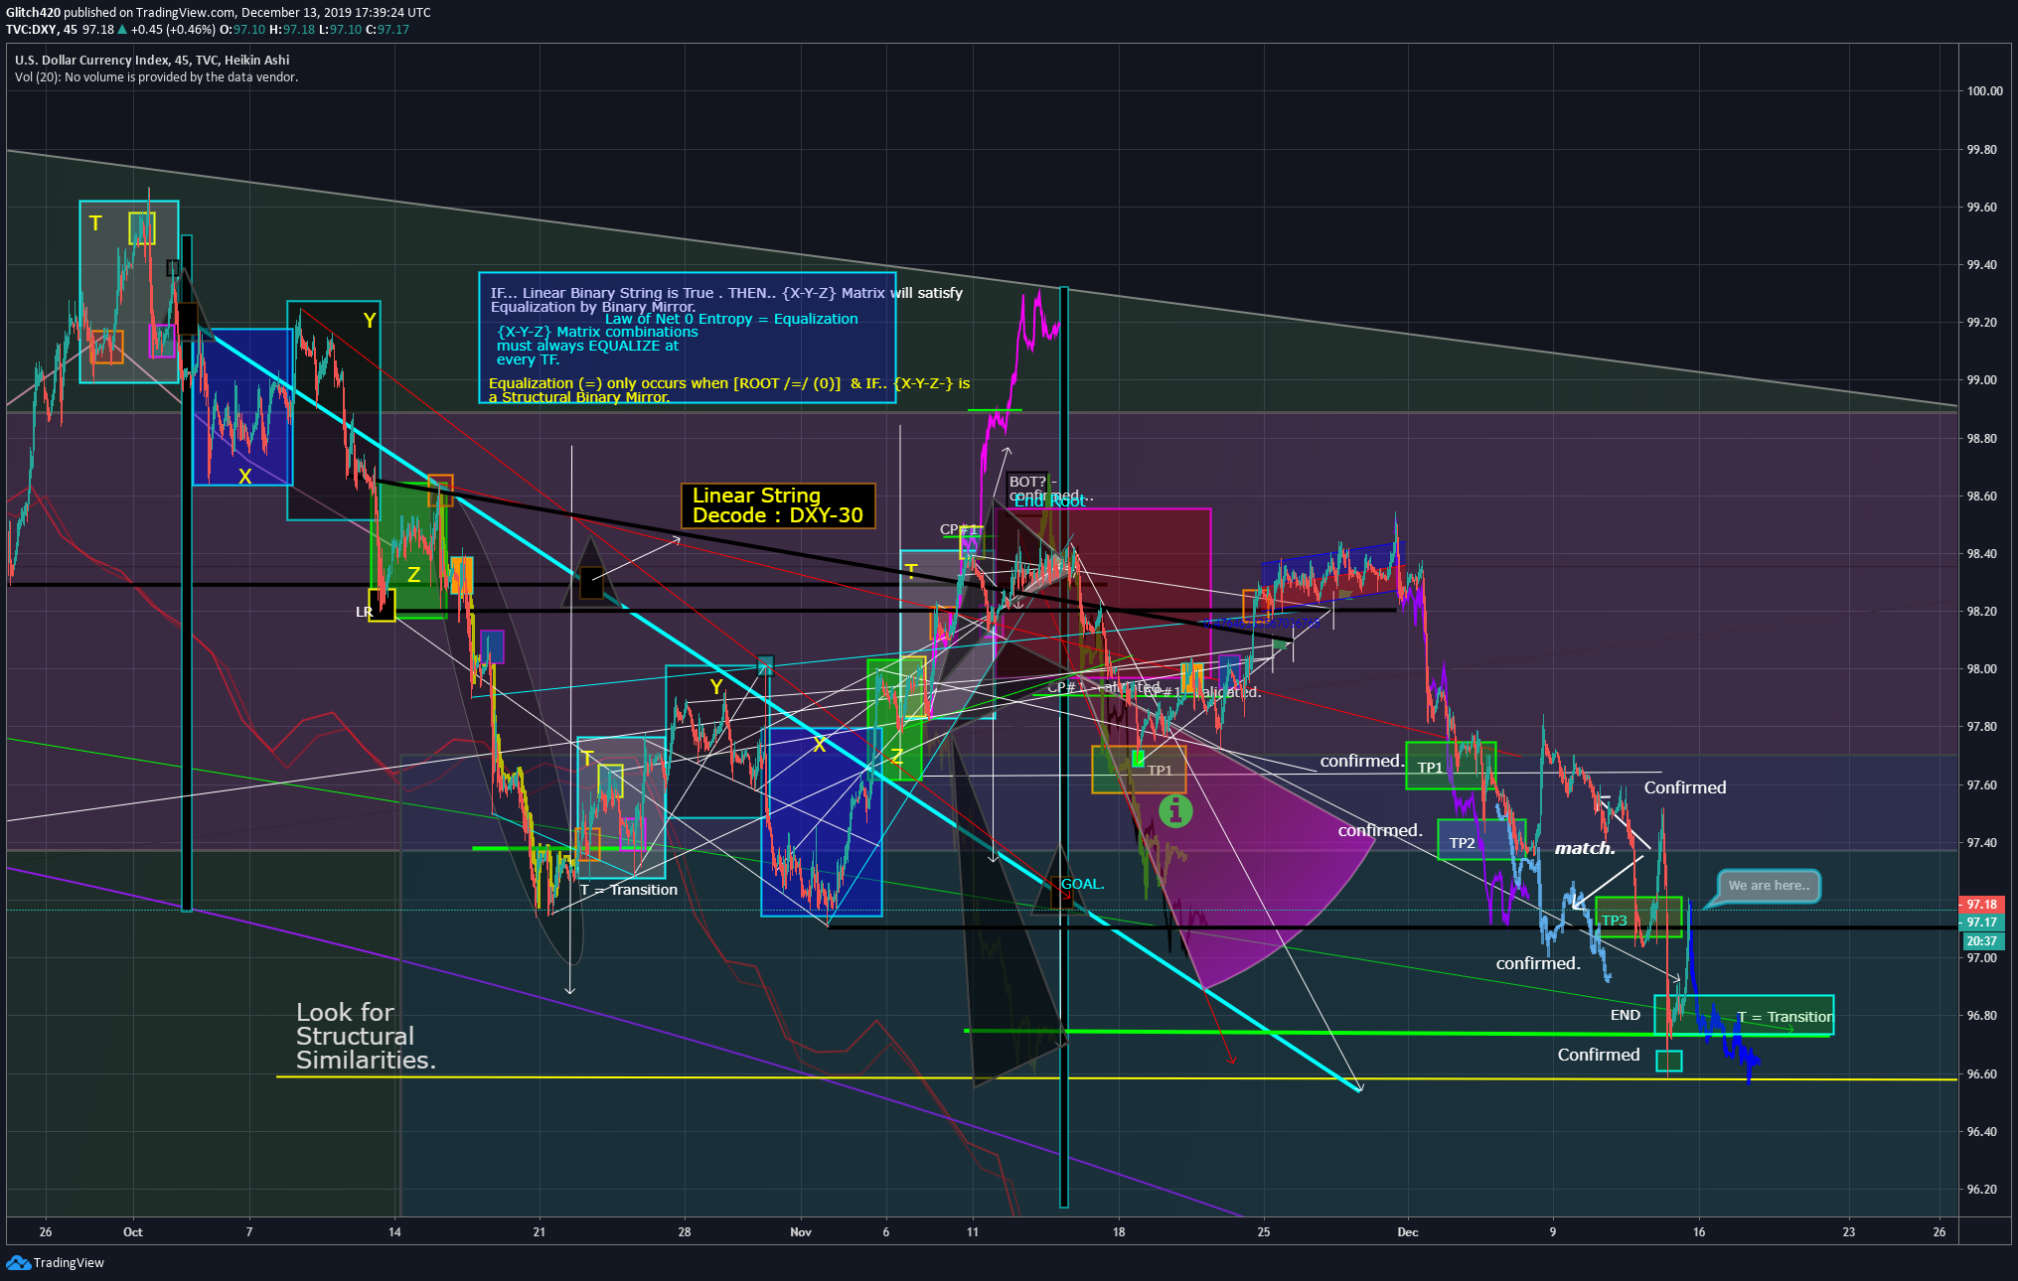Click the TradingView cloud logo icon
Viewport: 2018px width, 1281px height.
(18, 1262)
